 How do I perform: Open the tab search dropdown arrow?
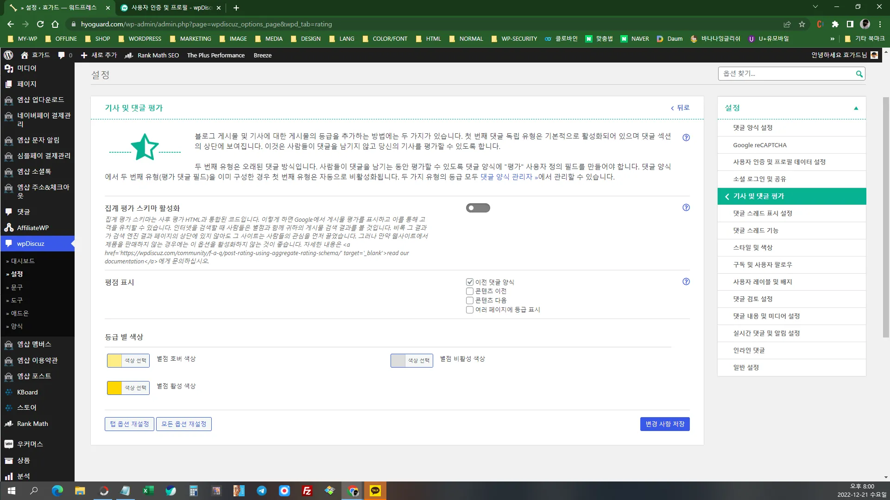(815, 7)
